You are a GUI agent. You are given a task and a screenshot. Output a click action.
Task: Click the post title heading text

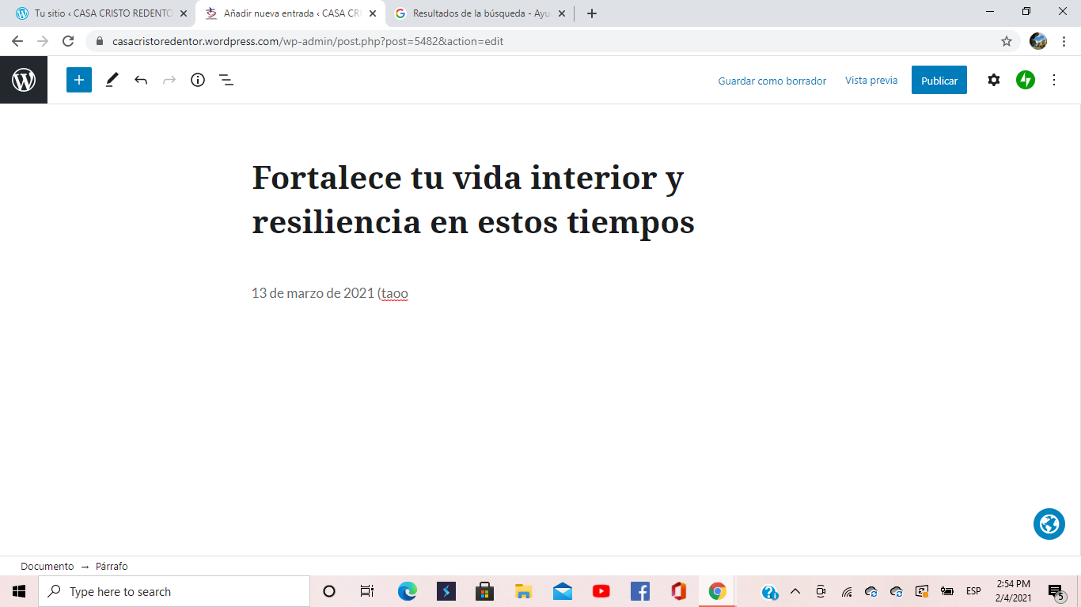pyautogui.click(x=472, y=200)
